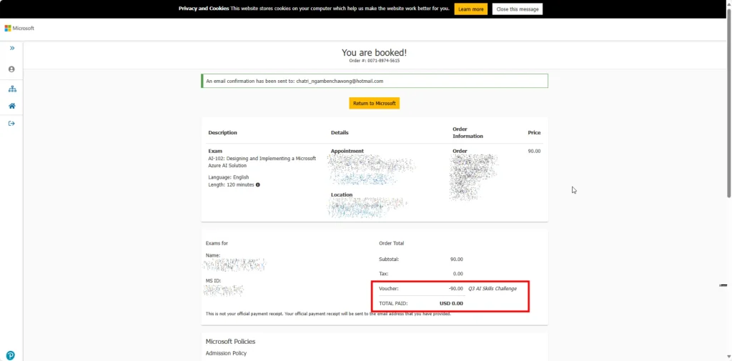Click the 'You are booked!' heading
The height and width of the screenshot is (361, 732).
374,53
